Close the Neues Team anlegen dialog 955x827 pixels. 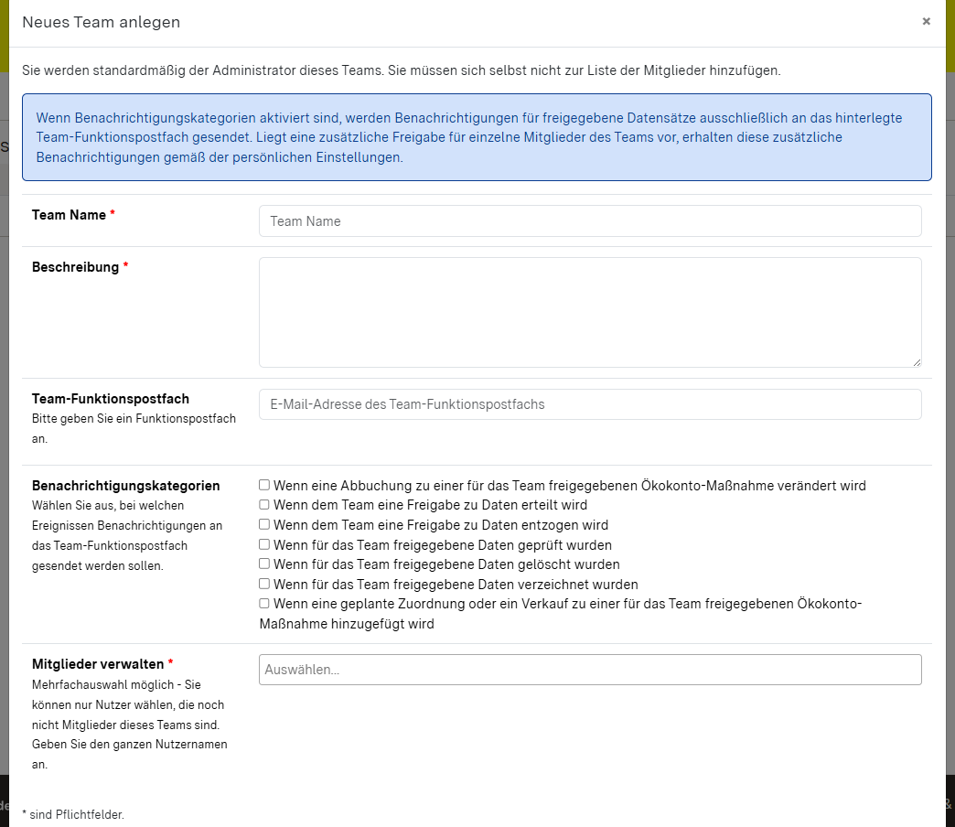926,21
